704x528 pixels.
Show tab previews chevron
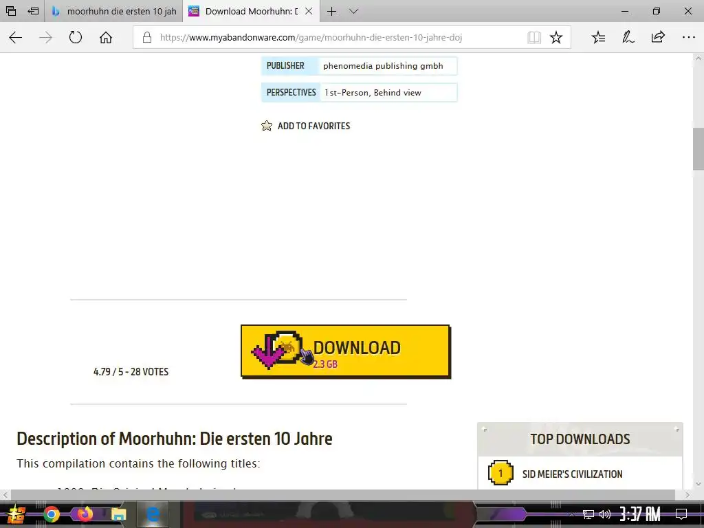pos(354,11)
